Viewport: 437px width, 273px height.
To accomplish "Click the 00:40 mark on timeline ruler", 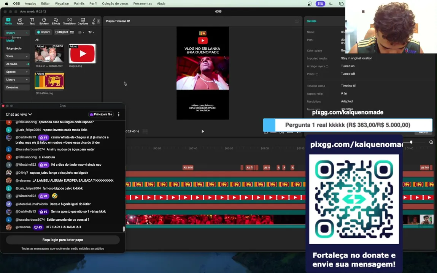I will (193, 148).
